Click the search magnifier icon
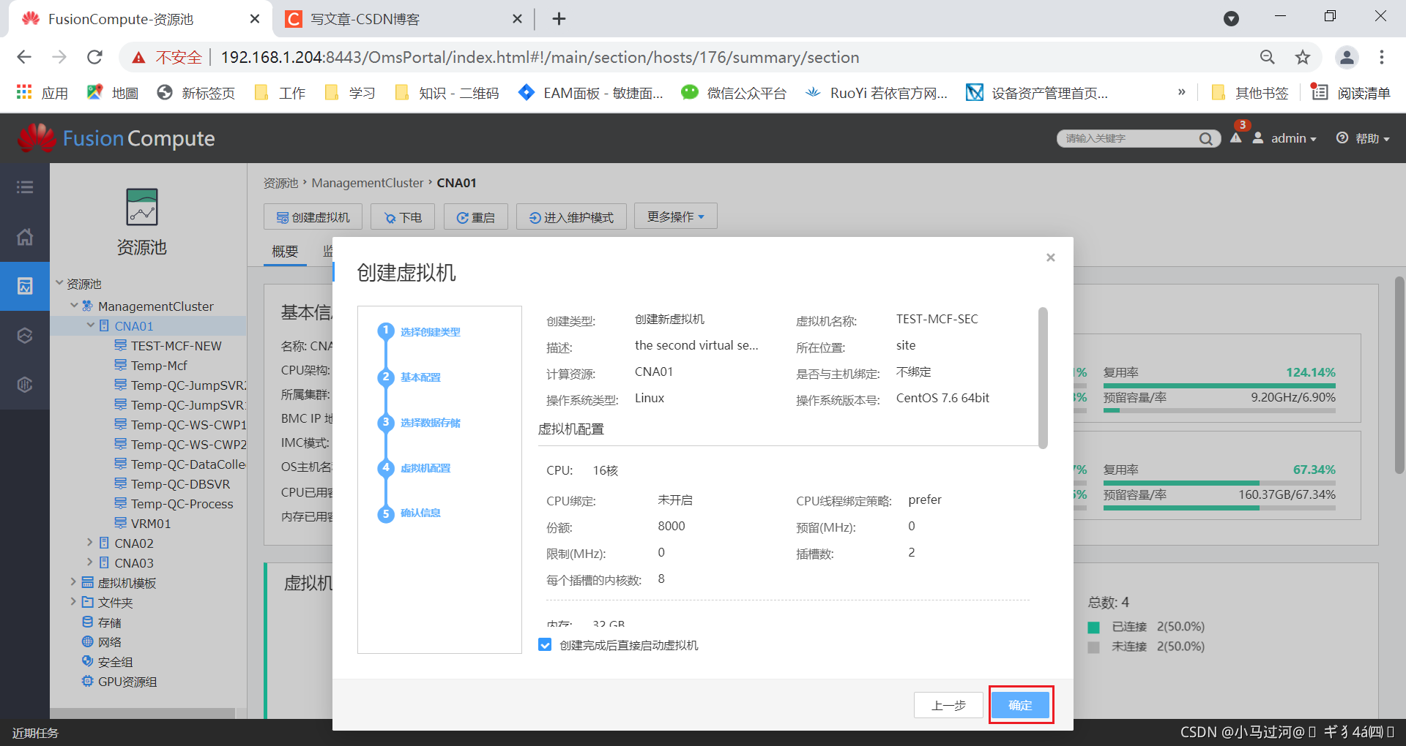The width and height of the screenshot is (1406, 746). point(1205,138)
